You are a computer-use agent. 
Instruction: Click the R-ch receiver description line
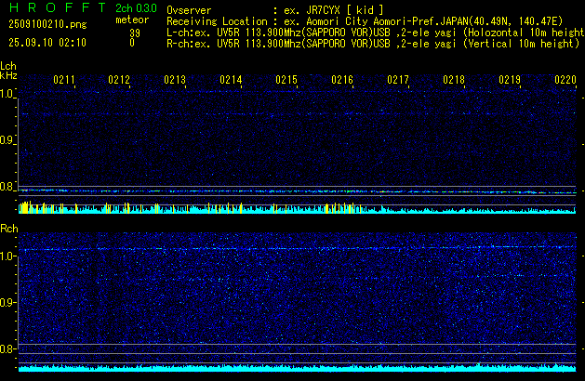pyautogui.click(x=373, y=44)
